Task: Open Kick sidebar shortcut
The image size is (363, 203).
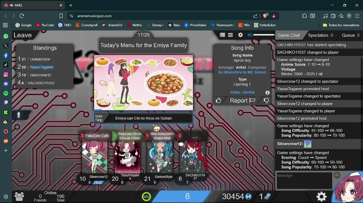Action: tap(6, 112)
